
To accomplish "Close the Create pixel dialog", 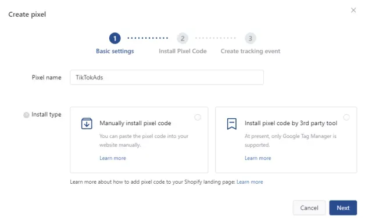I will tap(353, 10).
